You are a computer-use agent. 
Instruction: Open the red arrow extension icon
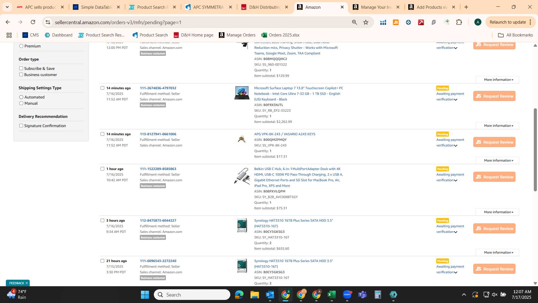[x=421, y=22]
